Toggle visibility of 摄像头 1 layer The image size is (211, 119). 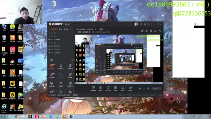point(49,39)
